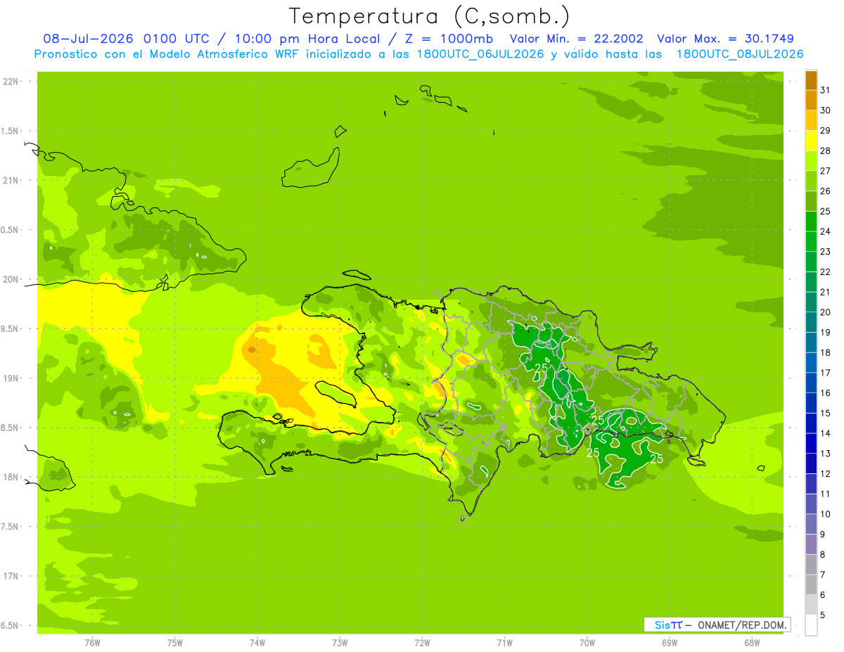The height and width of the screenshot is (652, 844).
Task: Click the legend value "12"
Action: click(826, 474)
